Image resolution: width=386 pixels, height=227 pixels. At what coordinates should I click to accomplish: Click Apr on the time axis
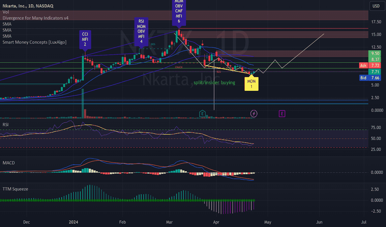[x=216, y=222]
